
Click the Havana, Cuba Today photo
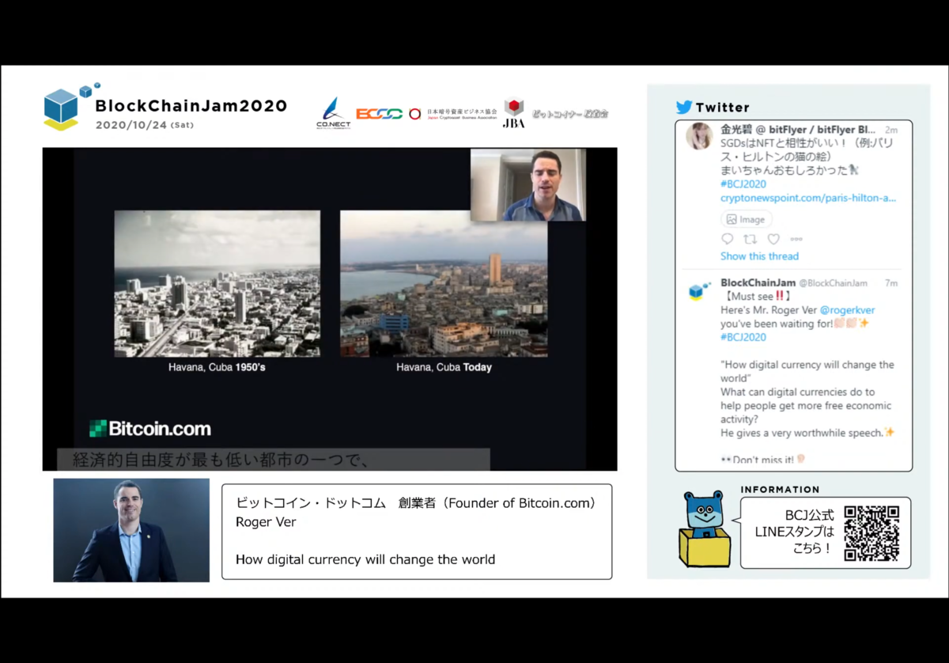[x=444, y=283]
